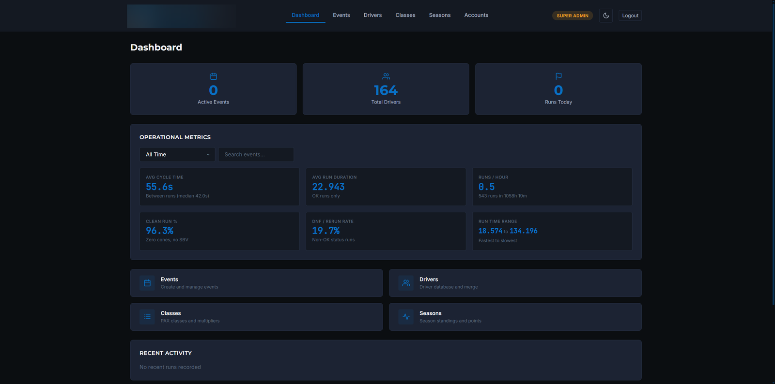This screenshot has height=384, width=775.
Task: Click the Avg Run Duration value 22.943
Action: pos(328,187)
